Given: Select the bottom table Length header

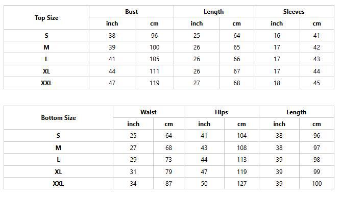Looking at the screenshot, I should click(x=297, y=112).
